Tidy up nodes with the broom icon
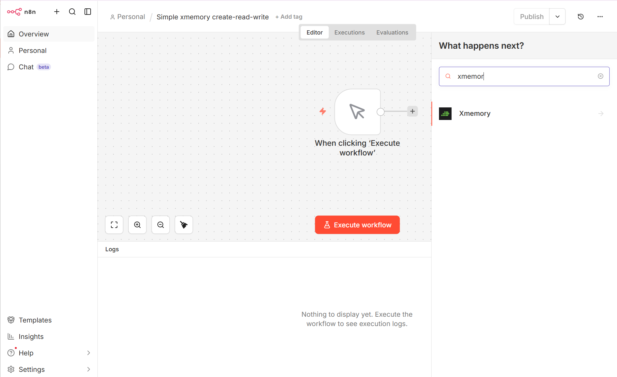This screenshot has width=617, height=377. pyautogui.click(x=184, y=225)
